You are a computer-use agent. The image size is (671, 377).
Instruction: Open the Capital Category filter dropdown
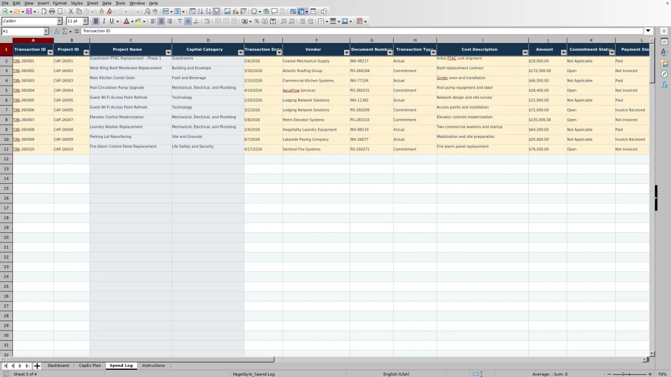coord(240,52)
